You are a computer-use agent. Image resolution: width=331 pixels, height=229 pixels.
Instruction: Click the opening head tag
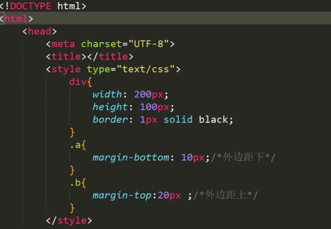pyautogui.click(x=40, y=31)
